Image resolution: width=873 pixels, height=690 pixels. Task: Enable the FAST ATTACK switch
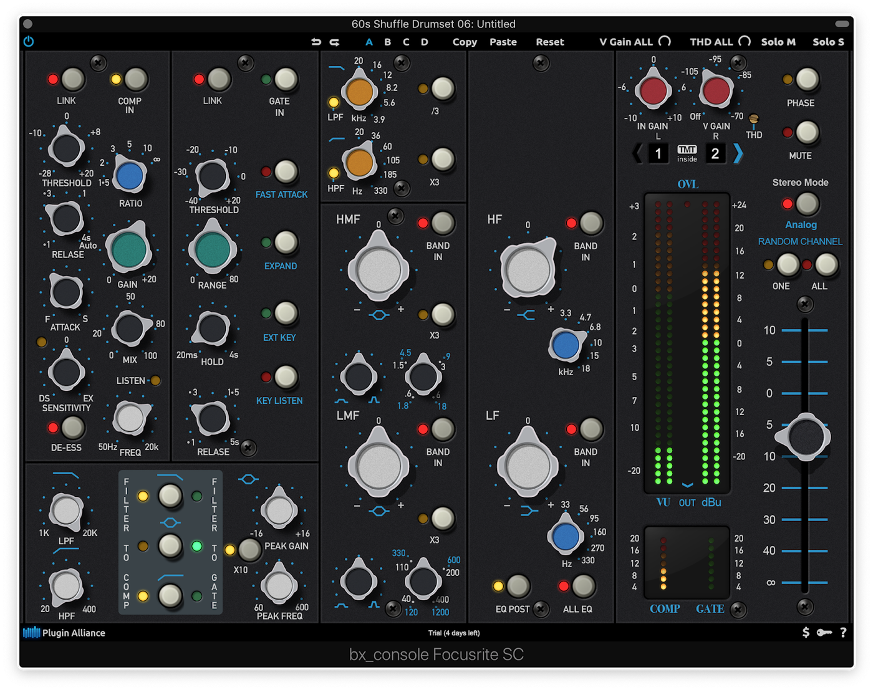coord(286,171)
